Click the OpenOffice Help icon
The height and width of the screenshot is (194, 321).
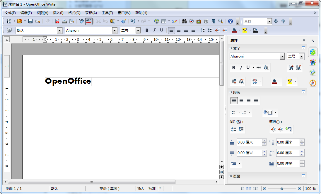[x=230, y=21]
